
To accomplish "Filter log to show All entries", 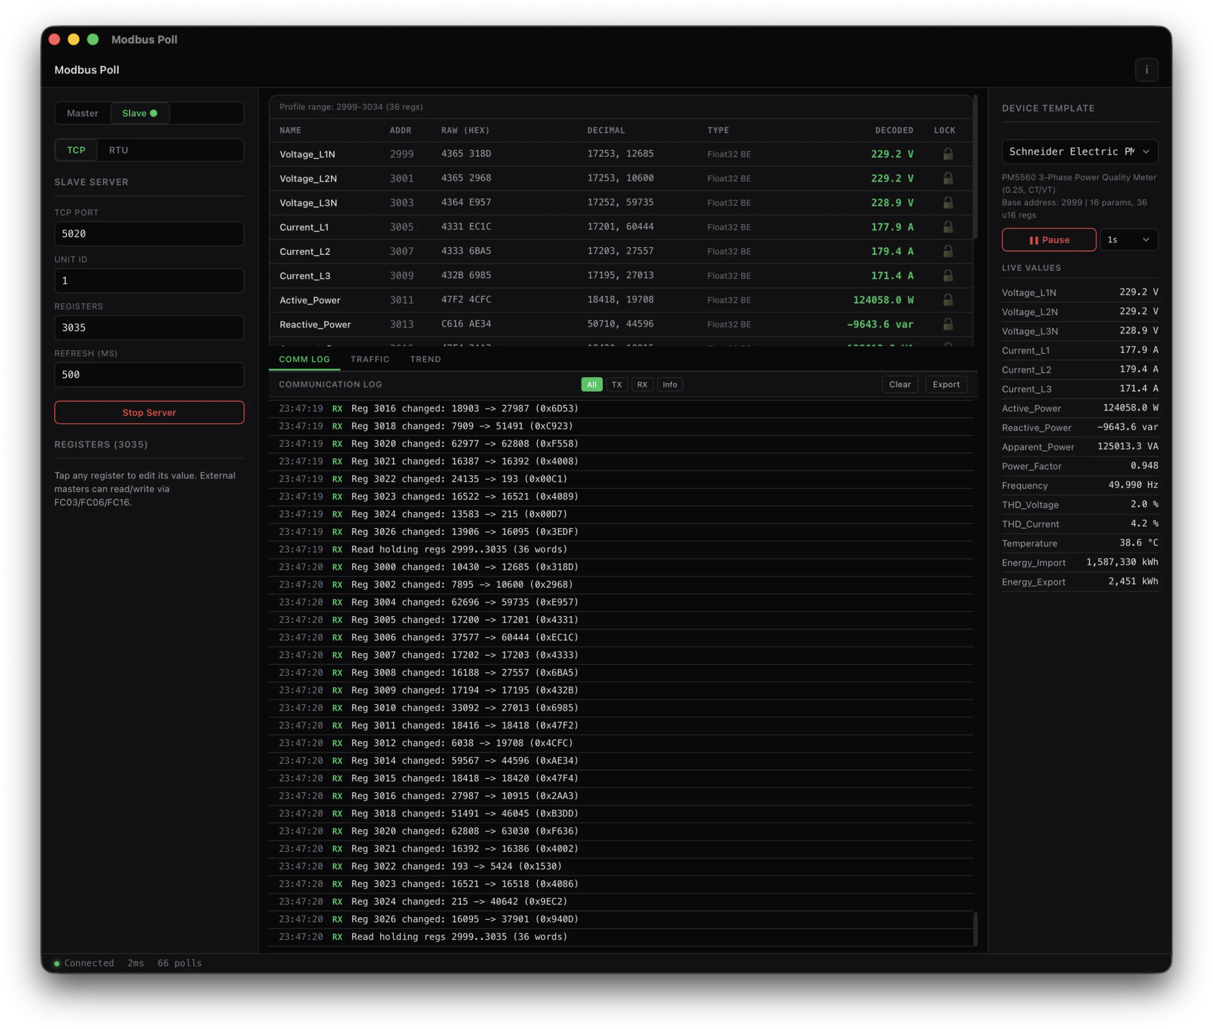I will click(x=591, y=385).
